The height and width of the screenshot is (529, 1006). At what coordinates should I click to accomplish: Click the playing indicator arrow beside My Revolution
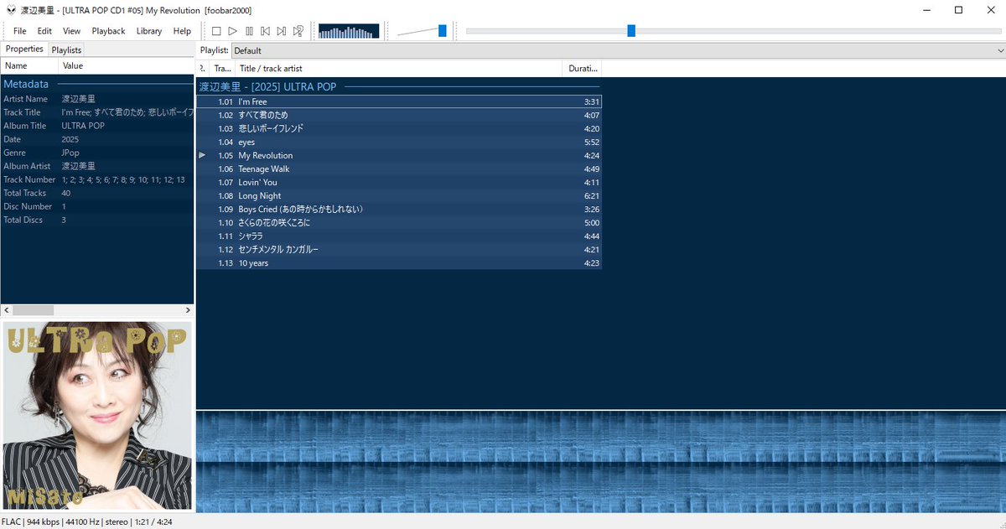(202, 155)
